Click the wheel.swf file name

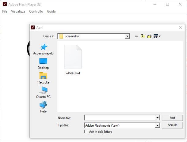click(x=73, y=73)
